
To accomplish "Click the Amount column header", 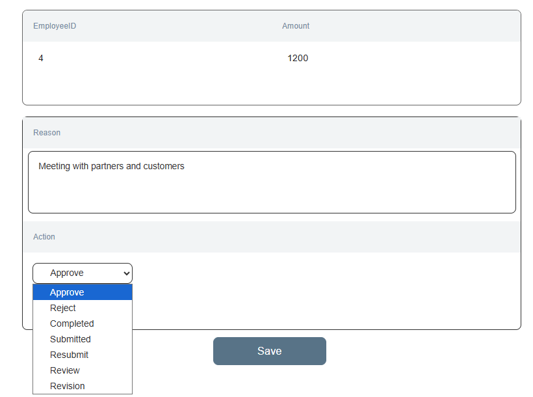I will pos(296,26).
